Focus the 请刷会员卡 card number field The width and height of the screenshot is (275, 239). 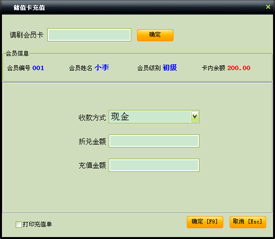pos(89,35)
